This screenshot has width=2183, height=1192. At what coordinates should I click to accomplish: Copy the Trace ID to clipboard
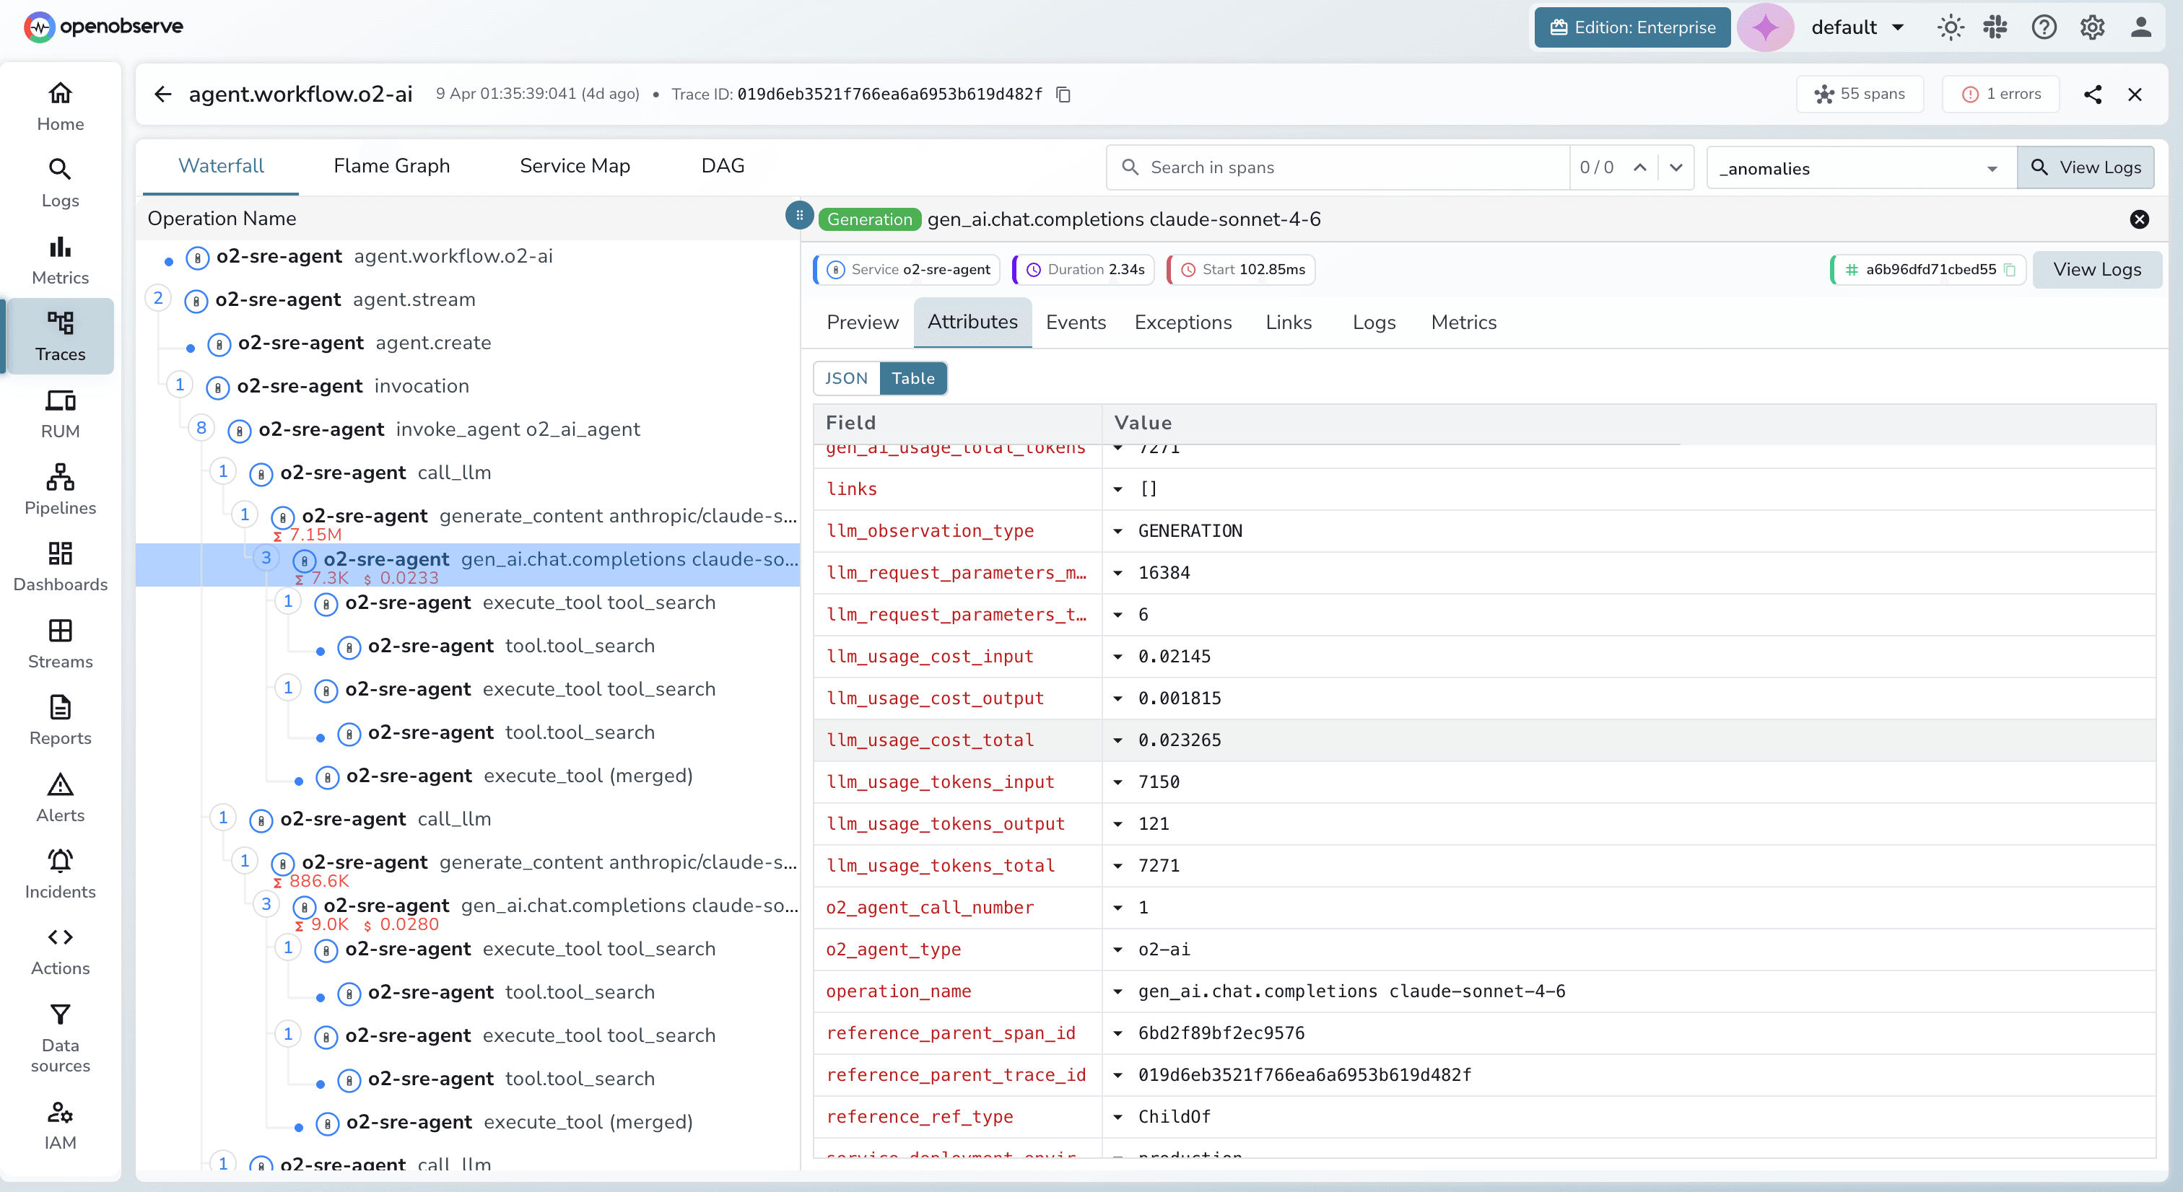(x=1063, y=94)
